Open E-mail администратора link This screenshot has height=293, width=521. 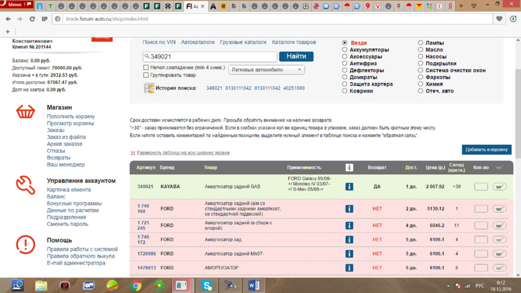(76, 263)
